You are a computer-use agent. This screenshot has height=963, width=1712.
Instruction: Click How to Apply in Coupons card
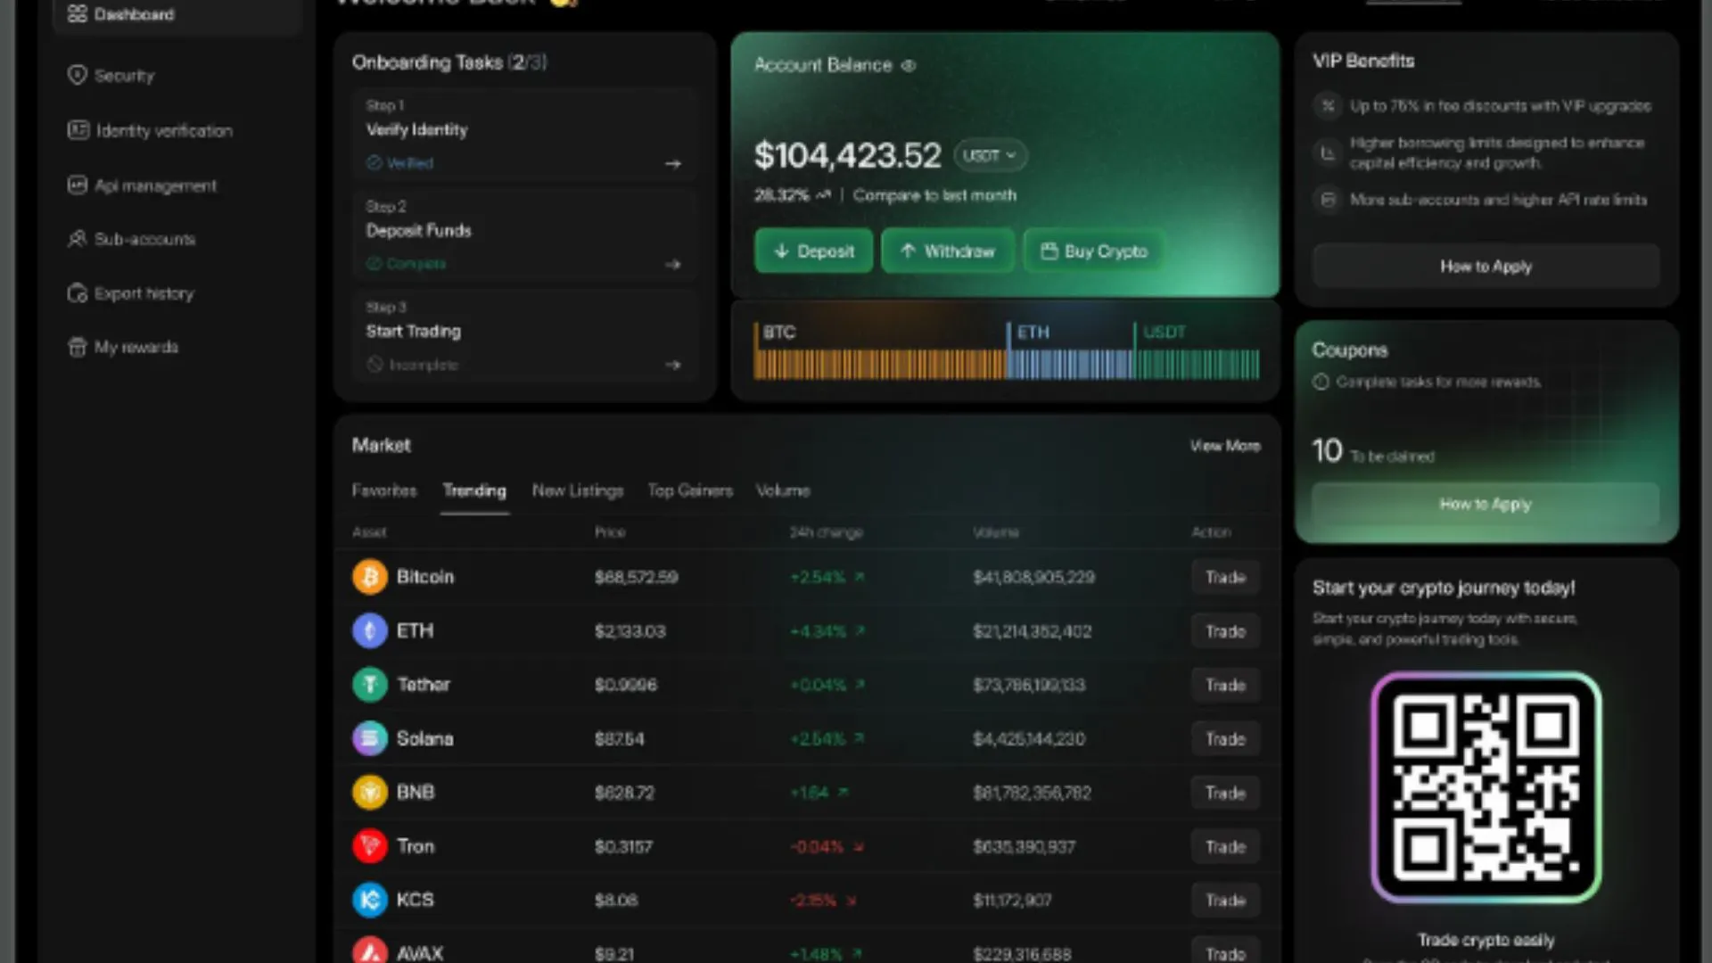click(1486, 504)
